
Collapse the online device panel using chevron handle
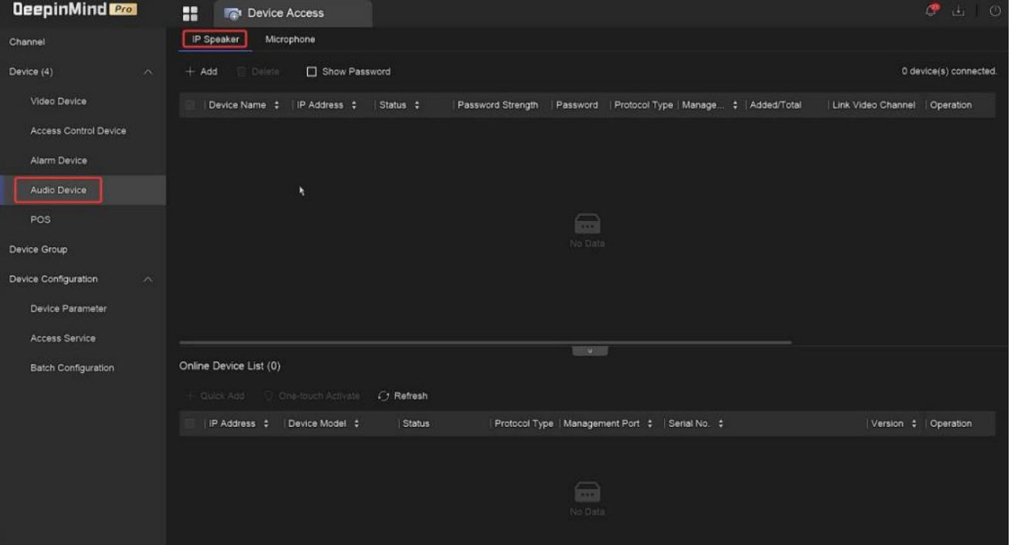pyautogui.click(x=590, y=351)
